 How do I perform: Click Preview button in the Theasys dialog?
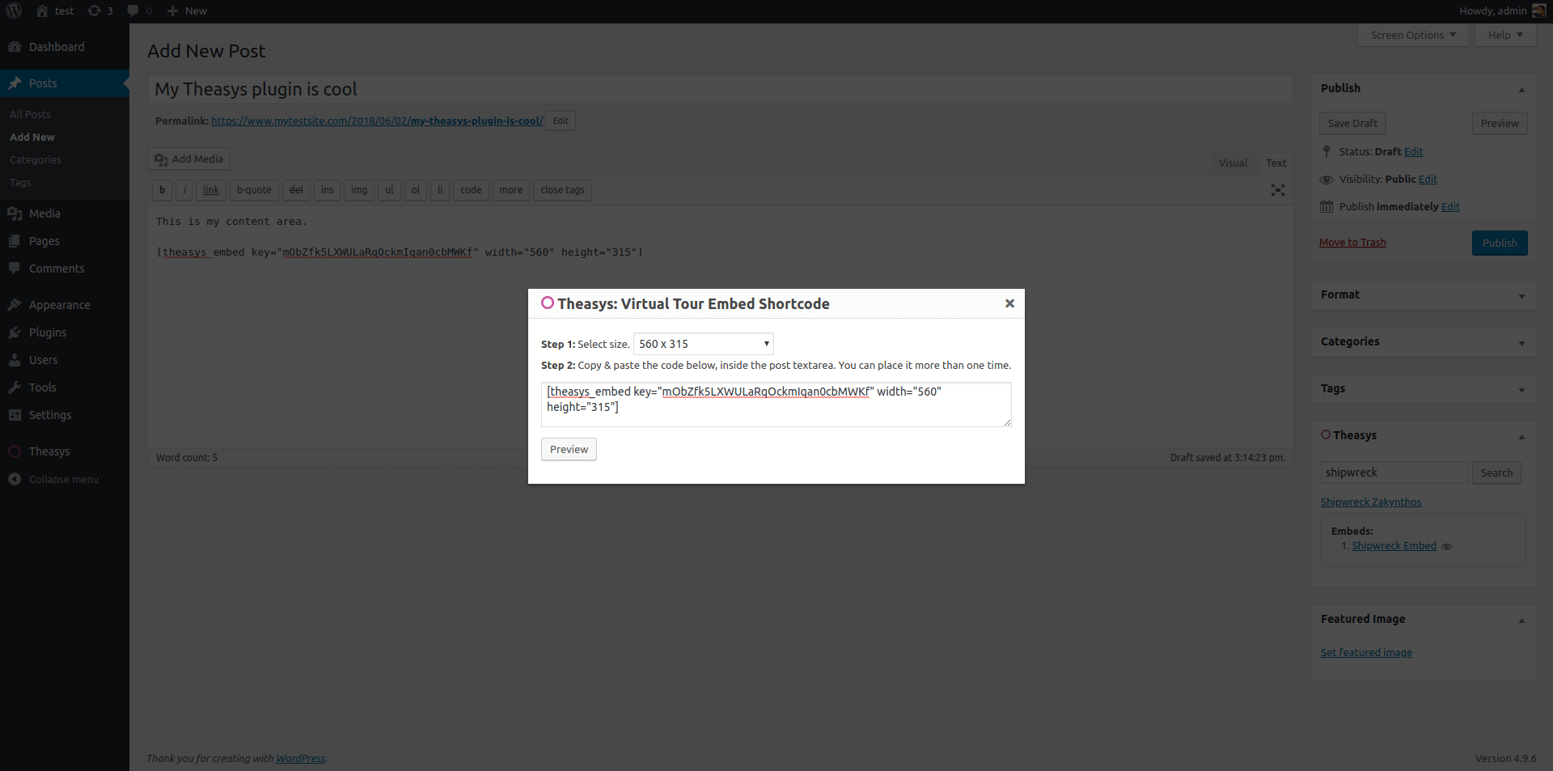pos(569,450)
